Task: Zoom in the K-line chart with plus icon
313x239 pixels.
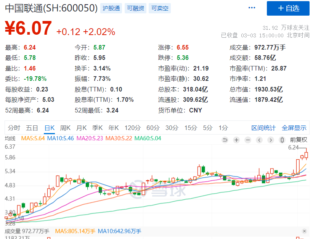Action: coord(236,140)
